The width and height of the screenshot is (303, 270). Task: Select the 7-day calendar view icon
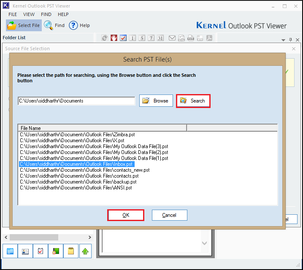[x=151, y=38]
